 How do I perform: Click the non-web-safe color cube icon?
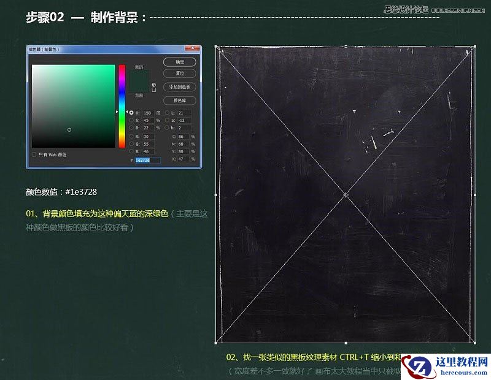click(x=154, y=89)
